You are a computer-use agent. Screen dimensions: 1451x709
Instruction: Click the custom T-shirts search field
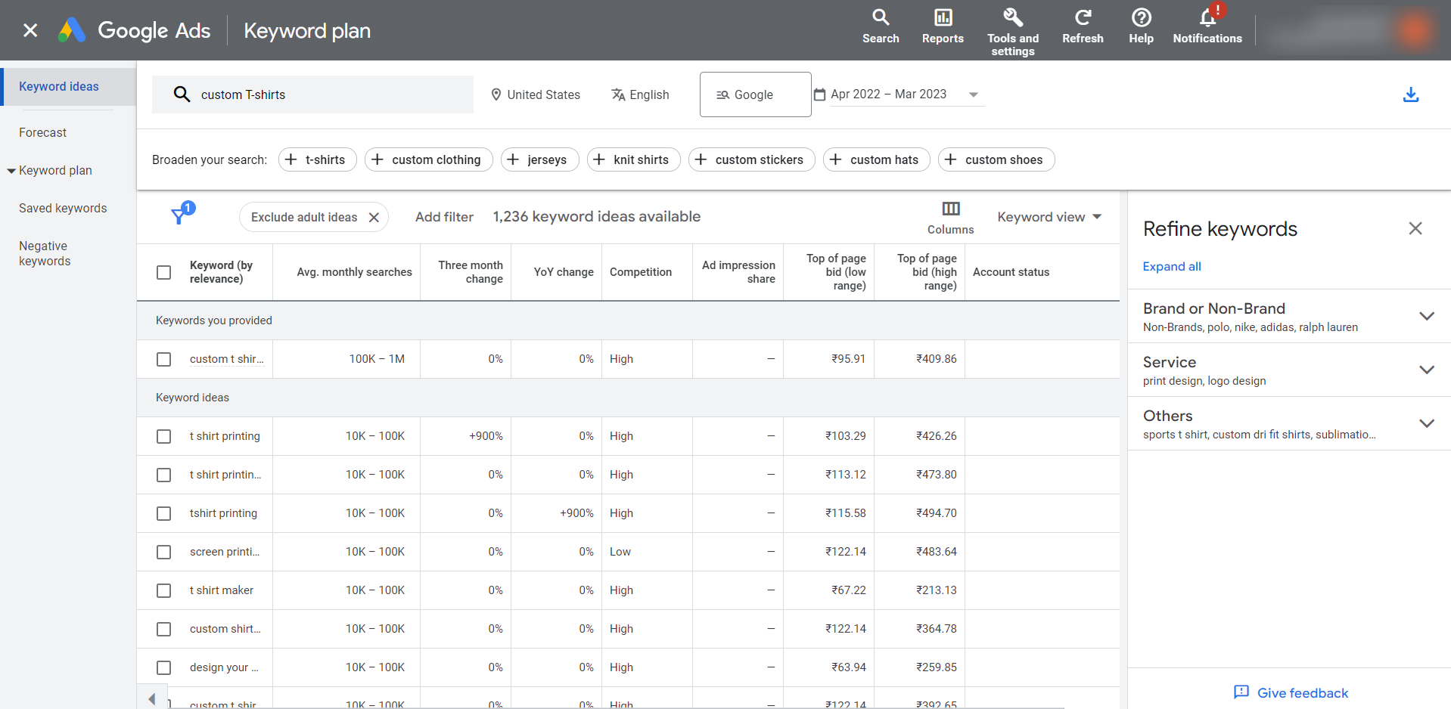(312, 94)
